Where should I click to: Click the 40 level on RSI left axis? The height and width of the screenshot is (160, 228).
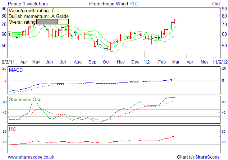pos(5,142)
